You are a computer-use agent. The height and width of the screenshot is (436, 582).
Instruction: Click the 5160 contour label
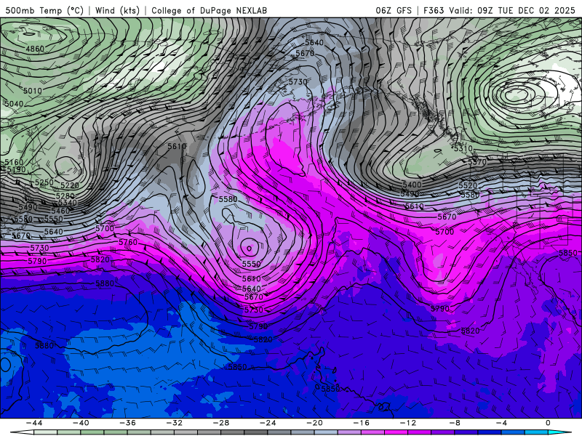[14, 162]
